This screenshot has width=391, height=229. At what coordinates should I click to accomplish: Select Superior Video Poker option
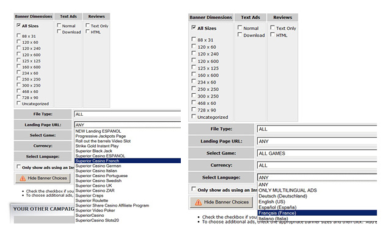tap(128, 211)
